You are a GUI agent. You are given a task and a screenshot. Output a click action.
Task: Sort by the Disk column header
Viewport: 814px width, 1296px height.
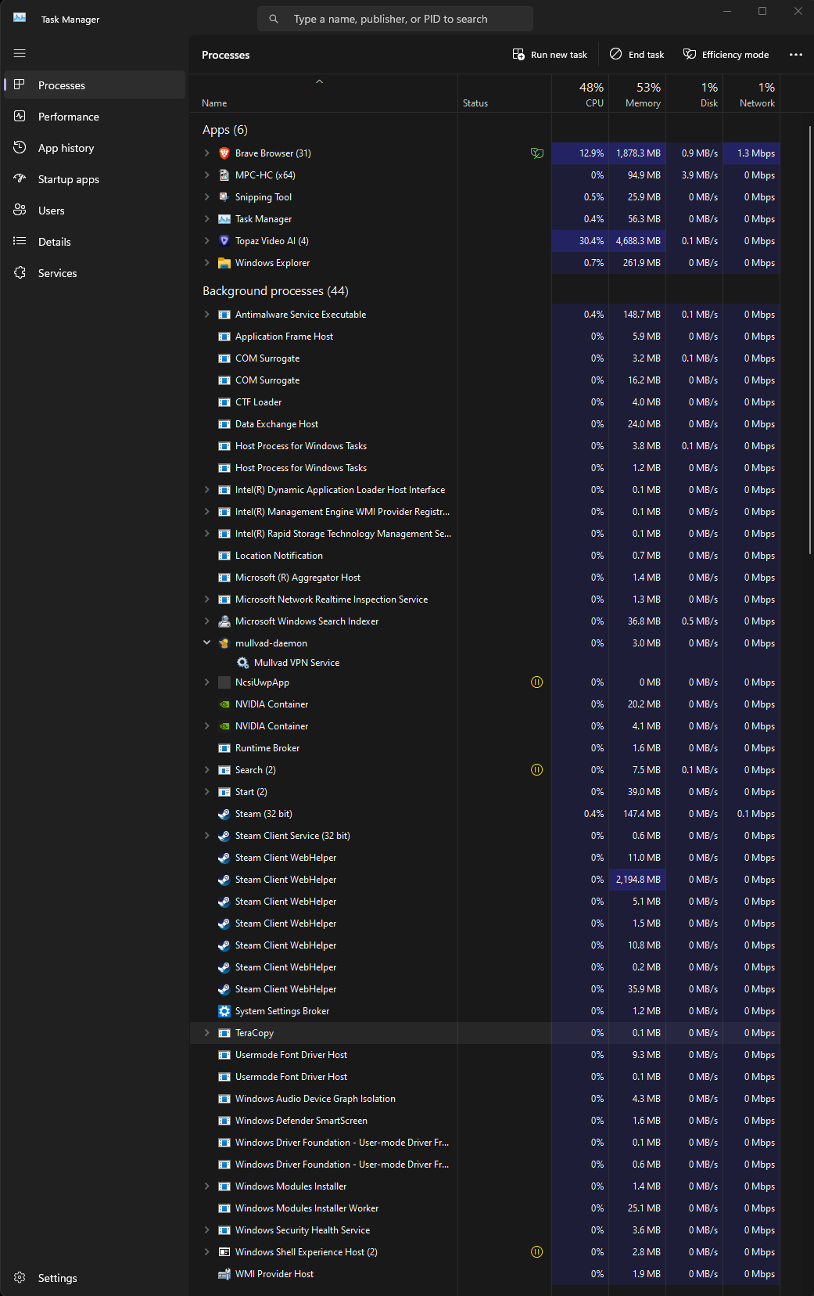click(x=695, y=94)
